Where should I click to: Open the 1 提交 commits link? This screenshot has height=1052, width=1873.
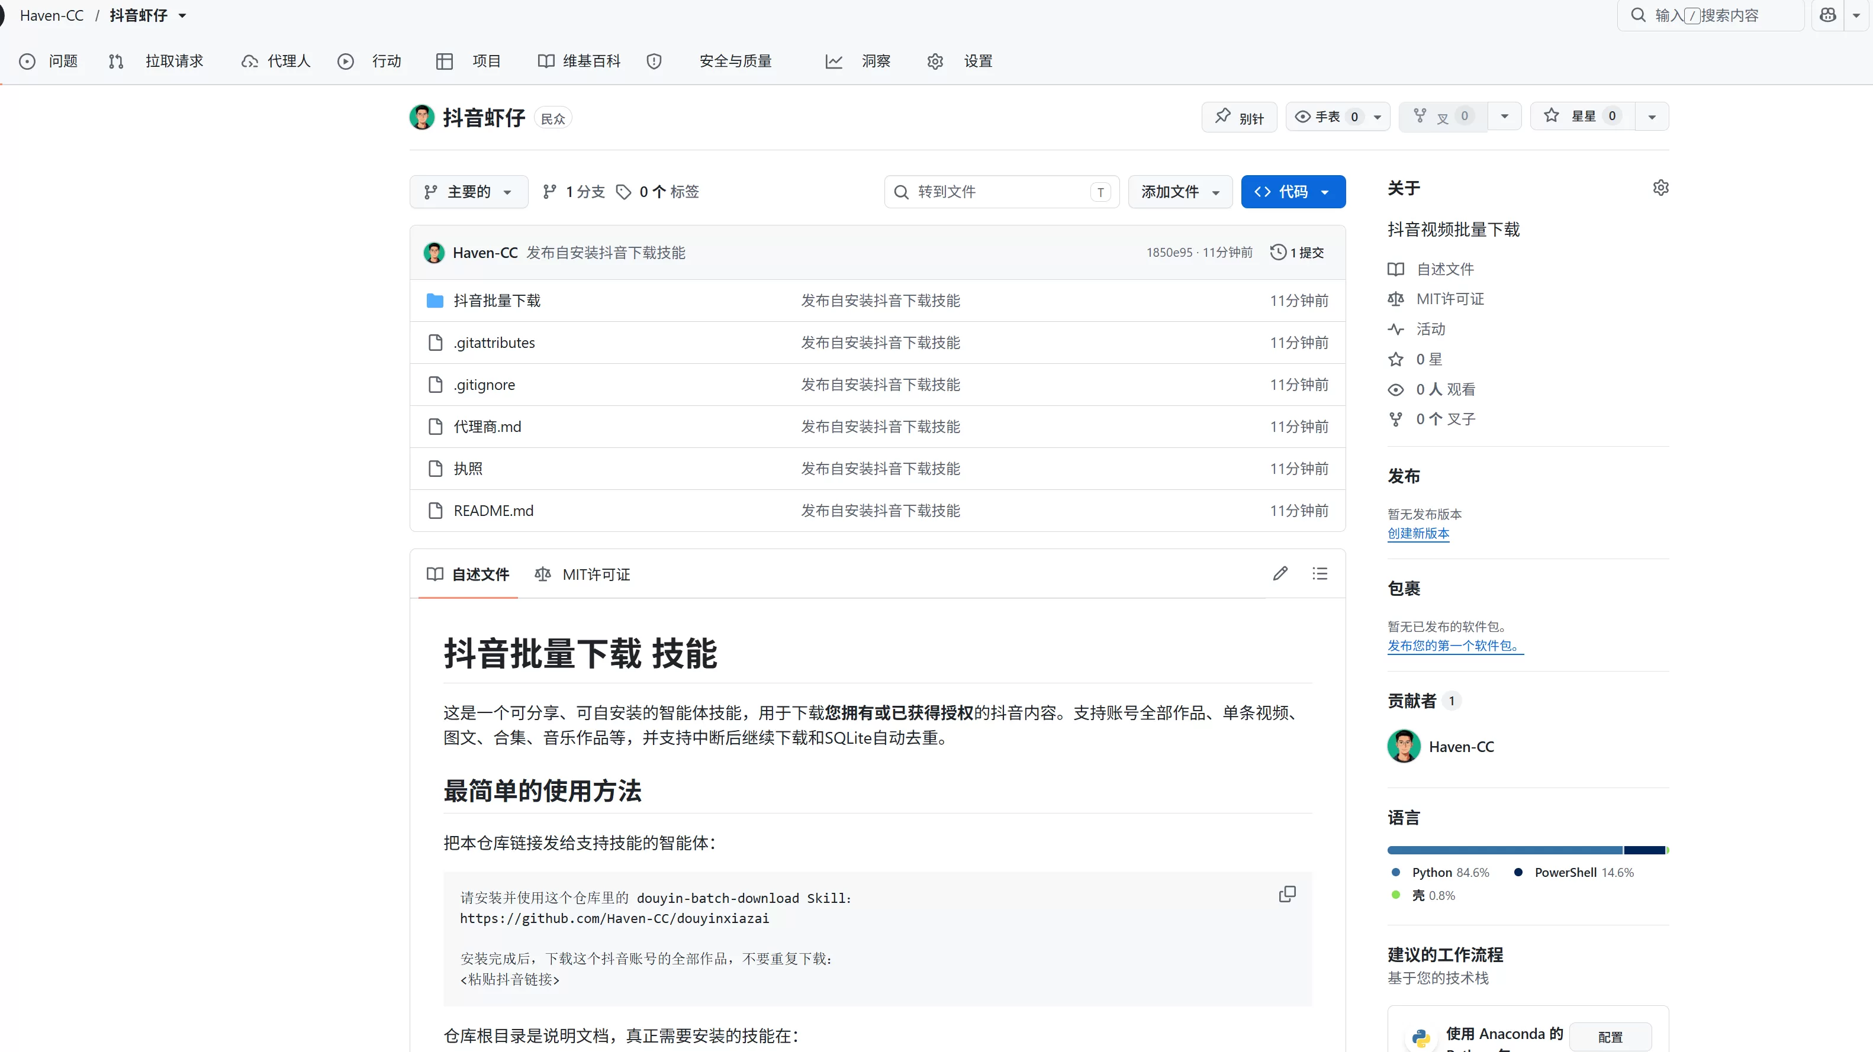pyautogui.click(x=1297, y=252)
